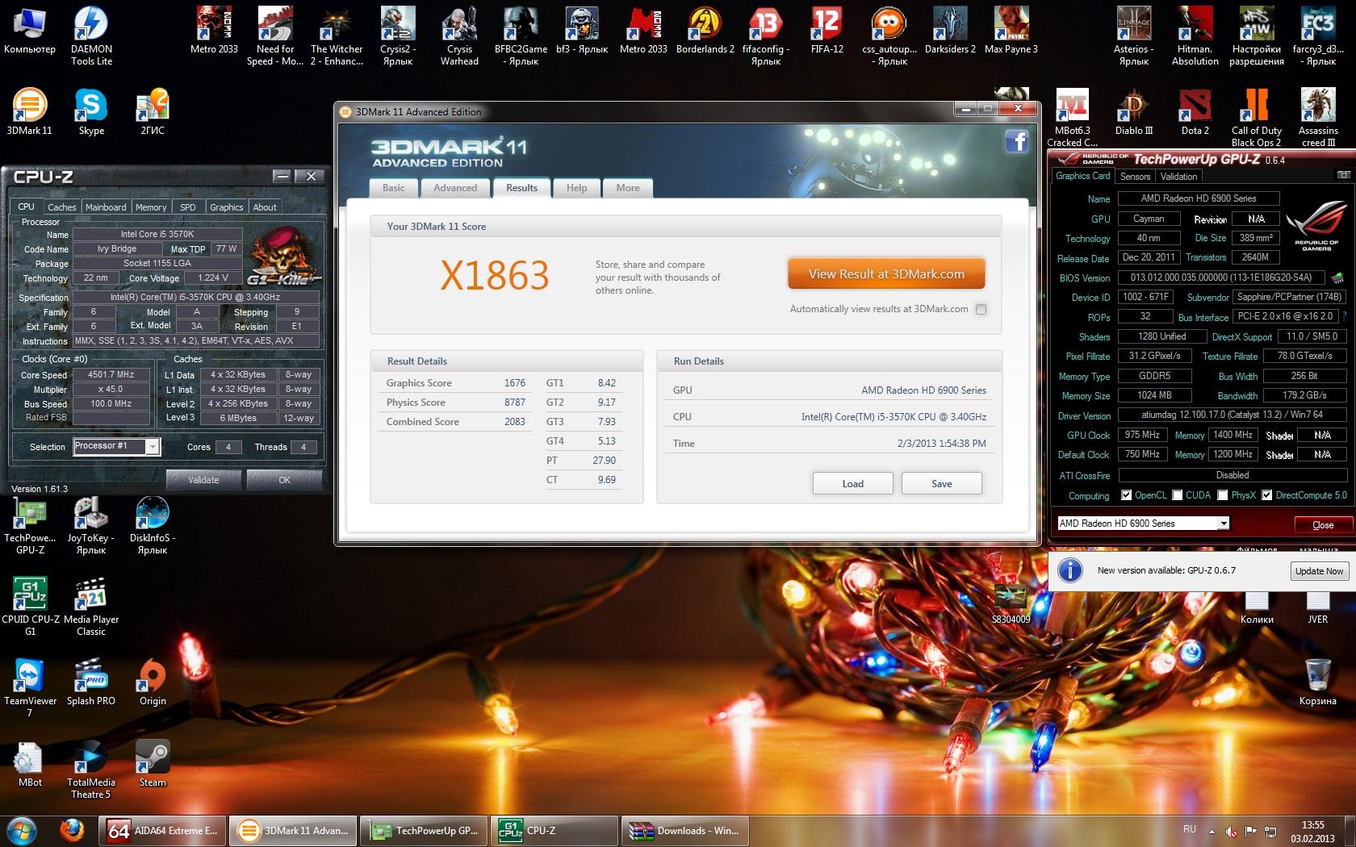Click the taskbar clock showing 13:55
1356x847 pixels.
[1312, 831]
